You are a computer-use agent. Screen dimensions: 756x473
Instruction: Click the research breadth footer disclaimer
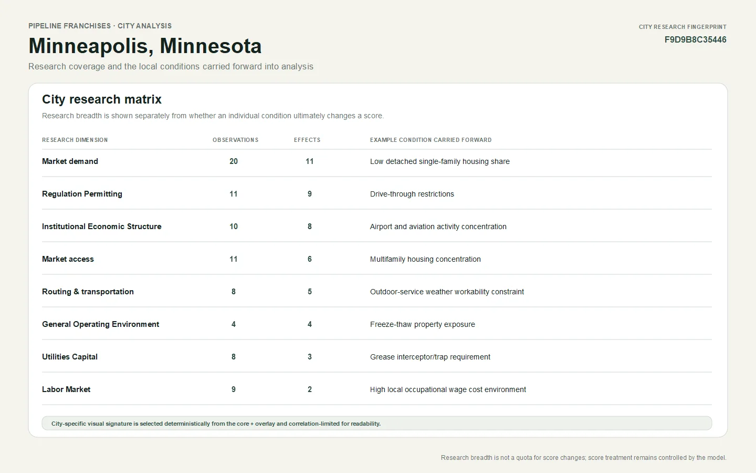[584, 458]
